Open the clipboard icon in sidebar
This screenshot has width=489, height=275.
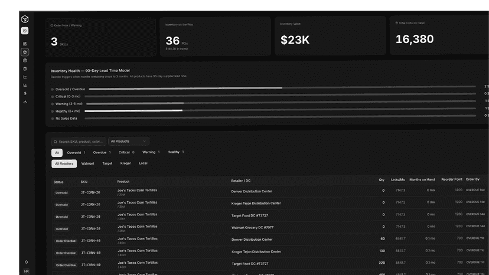point(25,68)
